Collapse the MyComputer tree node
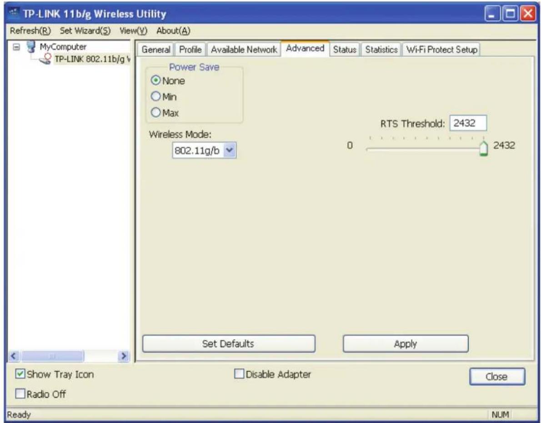The width and height of the screenshot is (541, 423). [16, 47]
